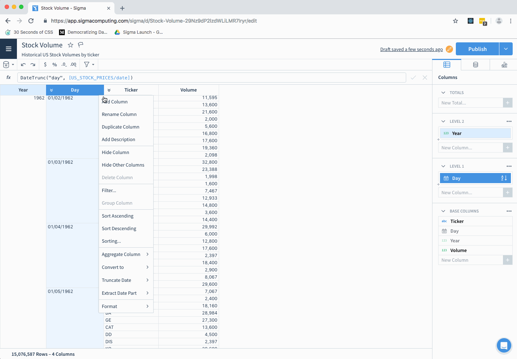Open the Democratizing Data bookmark
517x359 pixels.
(x=83, y=32)
